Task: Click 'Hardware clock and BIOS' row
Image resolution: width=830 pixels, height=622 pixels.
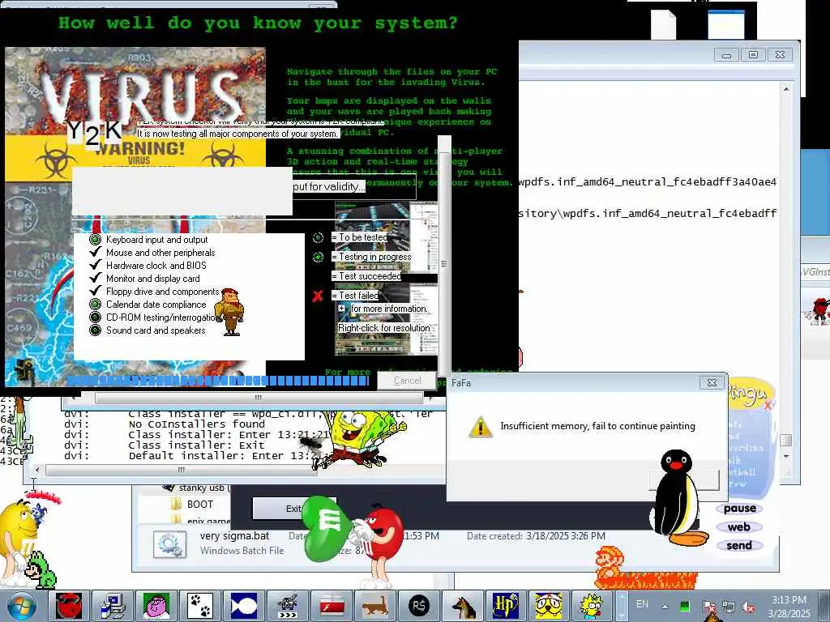Action: coord(156,266)
